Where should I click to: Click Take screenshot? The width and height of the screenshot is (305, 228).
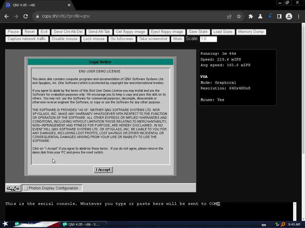pyautogui.click(x=153, y=39)
